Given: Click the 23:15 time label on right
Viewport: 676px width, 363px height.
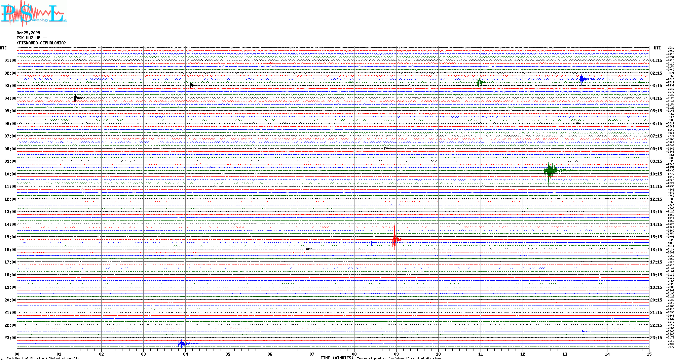Looking at the screenshot, I should click(x=656, y=338).
